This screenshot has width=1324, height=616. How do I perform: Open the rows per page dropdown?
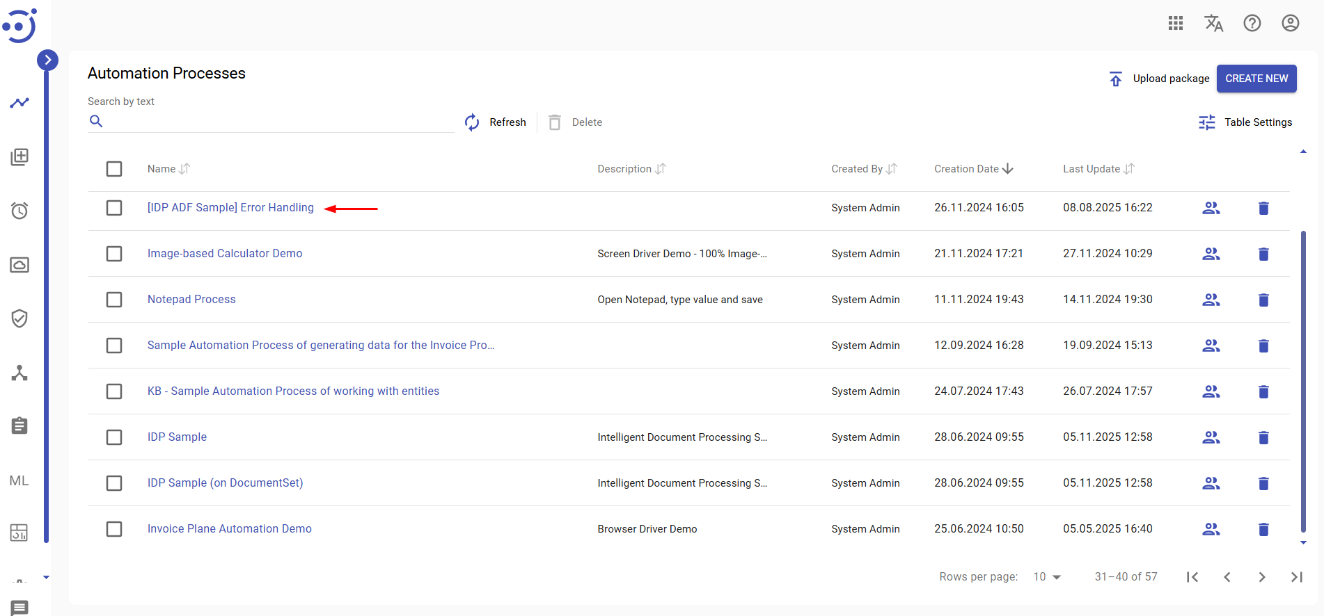1047,577
